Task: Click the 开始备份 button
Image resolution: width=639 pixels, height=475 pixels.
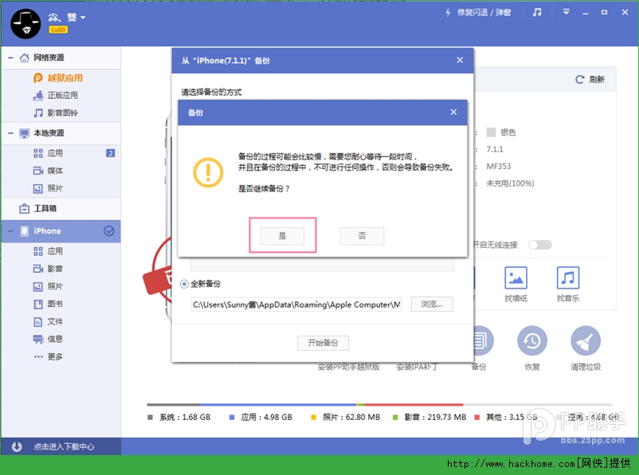Action: (323, 343)
